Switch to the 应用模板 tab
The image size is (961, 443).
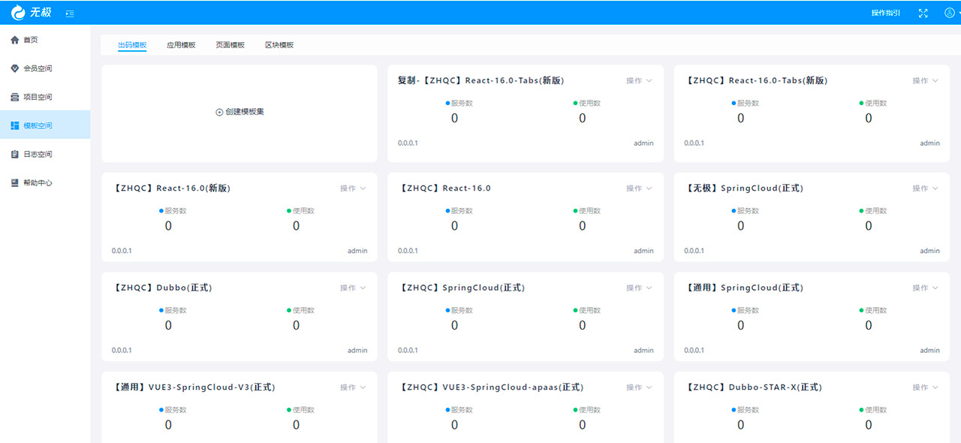tap(181, 45)
